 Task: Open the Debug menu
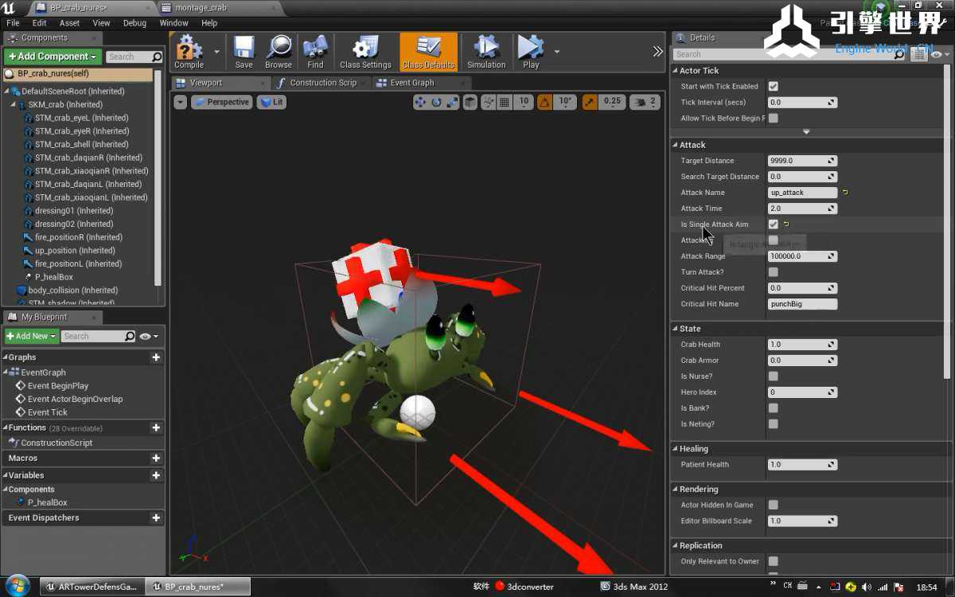point(134,23)
